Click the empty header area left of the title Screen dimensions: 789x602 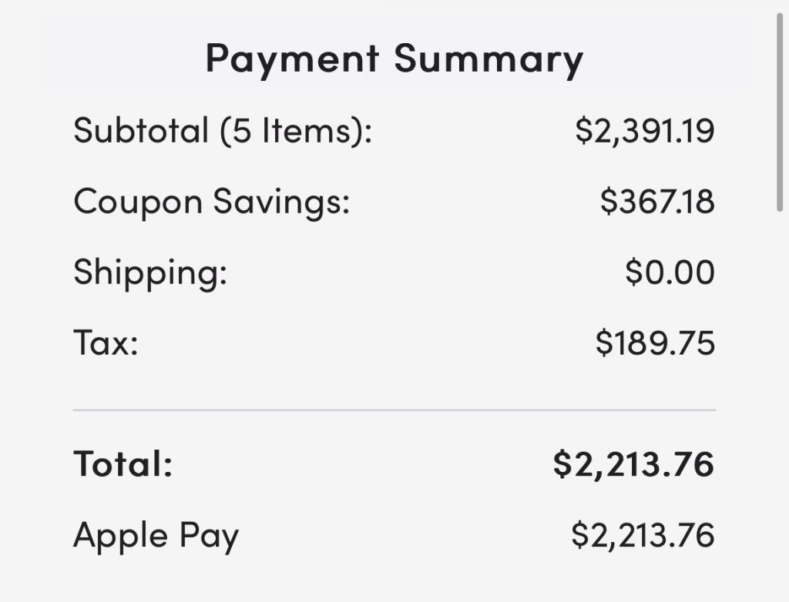click(116, 59)
